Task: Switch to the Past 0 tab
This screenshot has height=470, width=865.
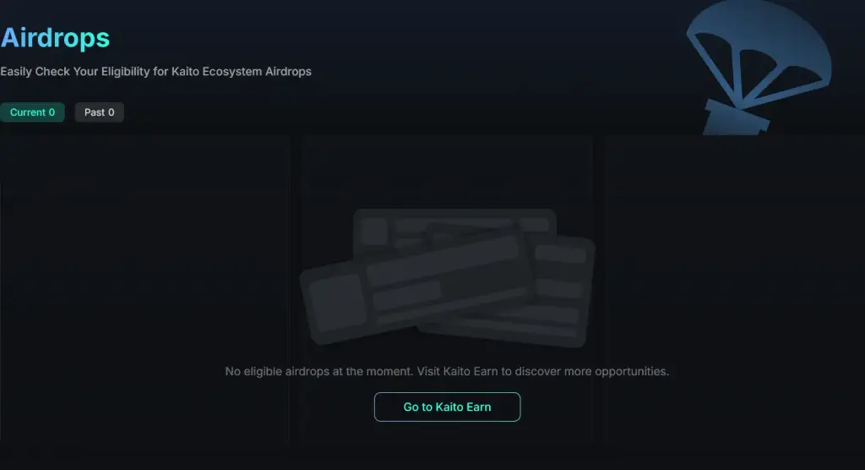Action: pyautogui.click(x=100, y=112)
